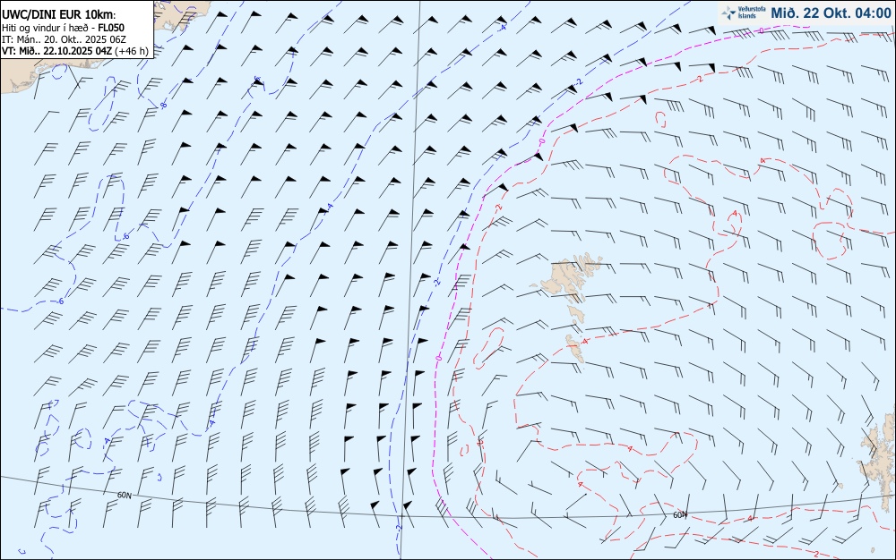Viewport: 896px width, 560px height.
Task: Click the '60N' latitude label among blue contours
Action: [124, 495]
